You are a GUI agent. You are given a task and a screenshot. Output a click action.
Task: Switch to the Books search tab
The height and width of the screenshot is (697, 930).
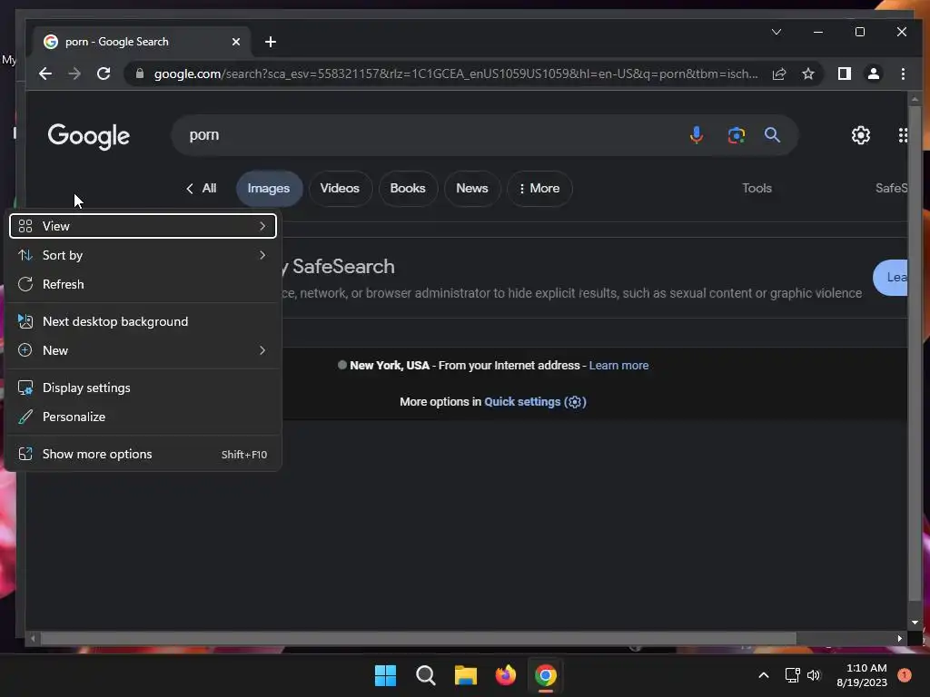coord(408,189)
